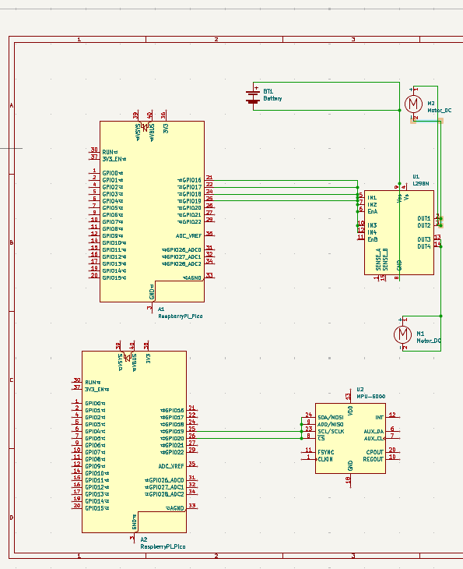Select the CLKIN pin label on MPU-6000

point(325,459)
